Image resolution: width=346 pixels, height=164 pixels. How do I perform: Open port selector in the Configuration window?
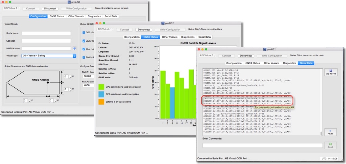11,8
